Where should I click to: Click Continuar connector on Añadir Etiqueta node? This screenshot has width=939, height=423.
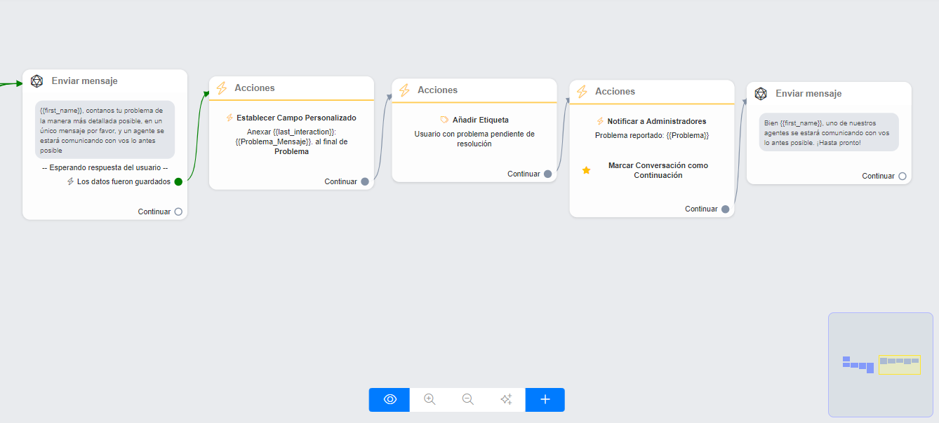tap(547, 174)
